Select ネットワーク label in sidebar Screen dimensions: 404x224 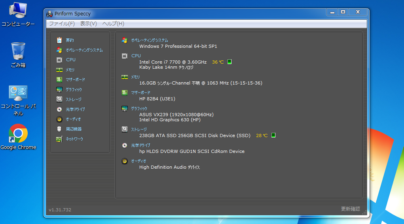tap(74, 139)
